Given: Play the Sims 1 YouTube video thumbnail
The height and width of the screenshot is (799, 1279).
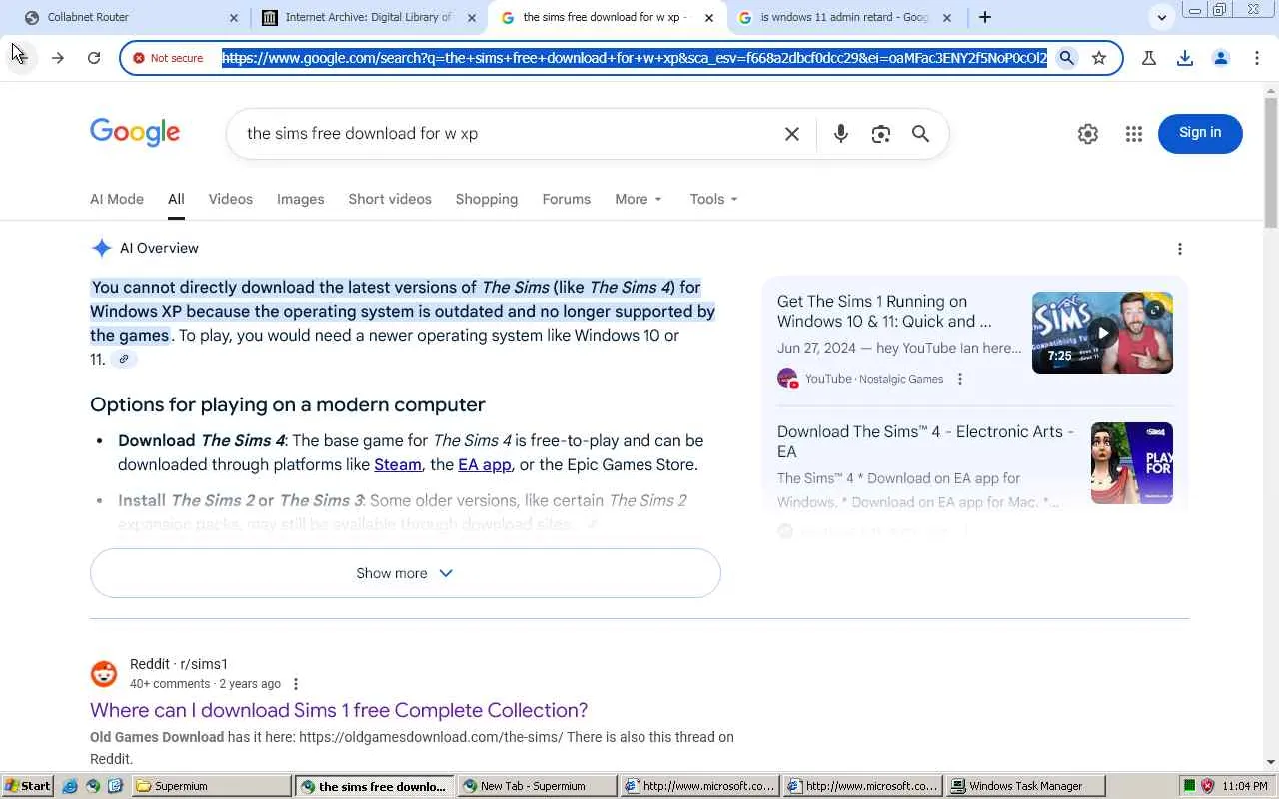Looking at the screenshot, I should (1102, 333).
